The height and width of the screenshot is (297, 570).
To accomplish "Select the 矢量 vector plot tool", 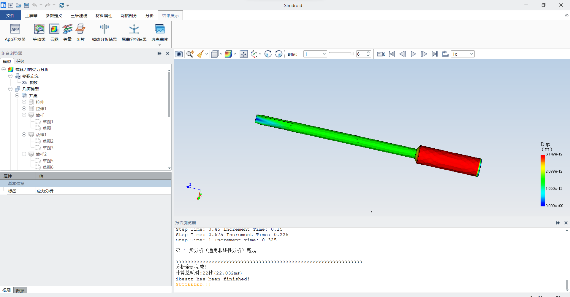I will click(x=67, y=33).
